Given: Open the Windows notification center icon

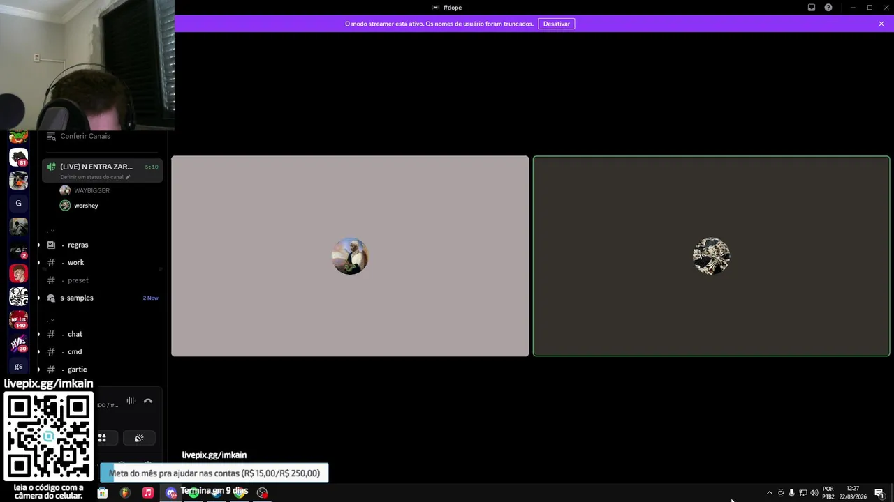Looking at the screenshot, I should tap(879, 493).
